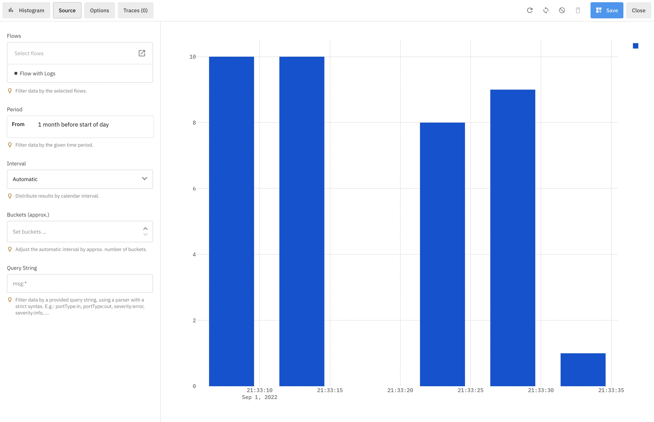Click the trash delete icon

578,11
